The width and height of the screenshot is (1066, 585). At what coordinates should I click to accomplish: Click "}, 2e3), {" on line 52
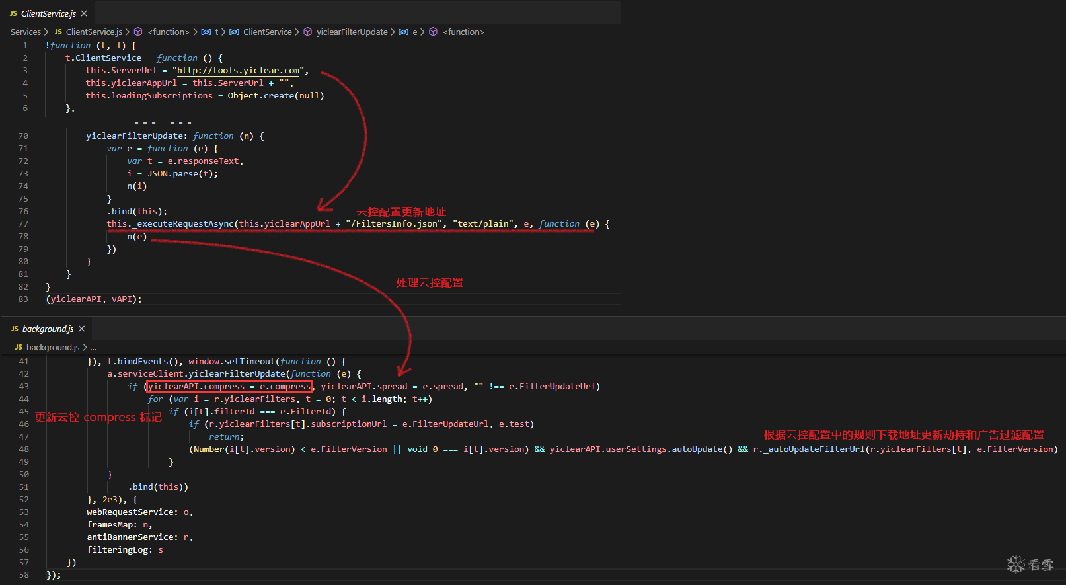(112, 500)
